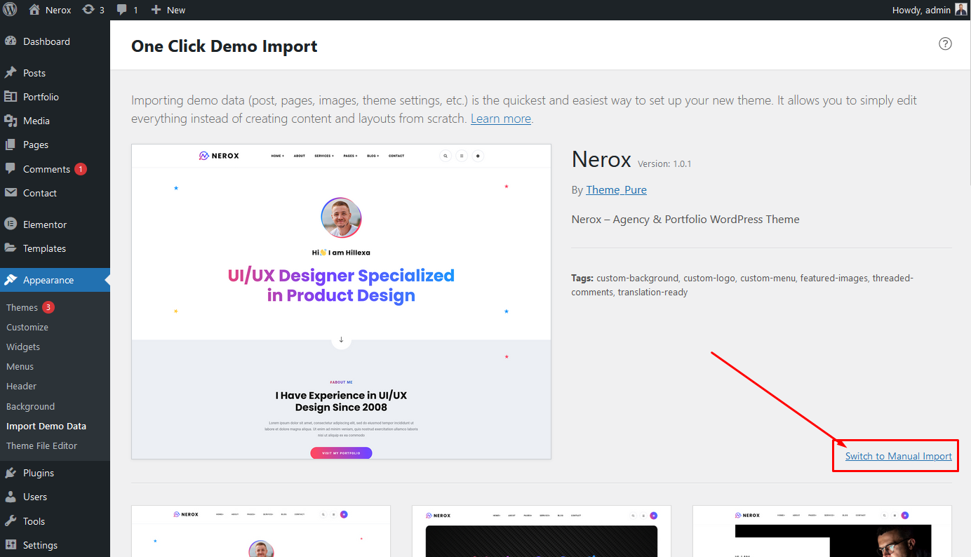Click the One Click Demo Import heading
This screenshot has width=971, height=557.
tap(225, 46)
